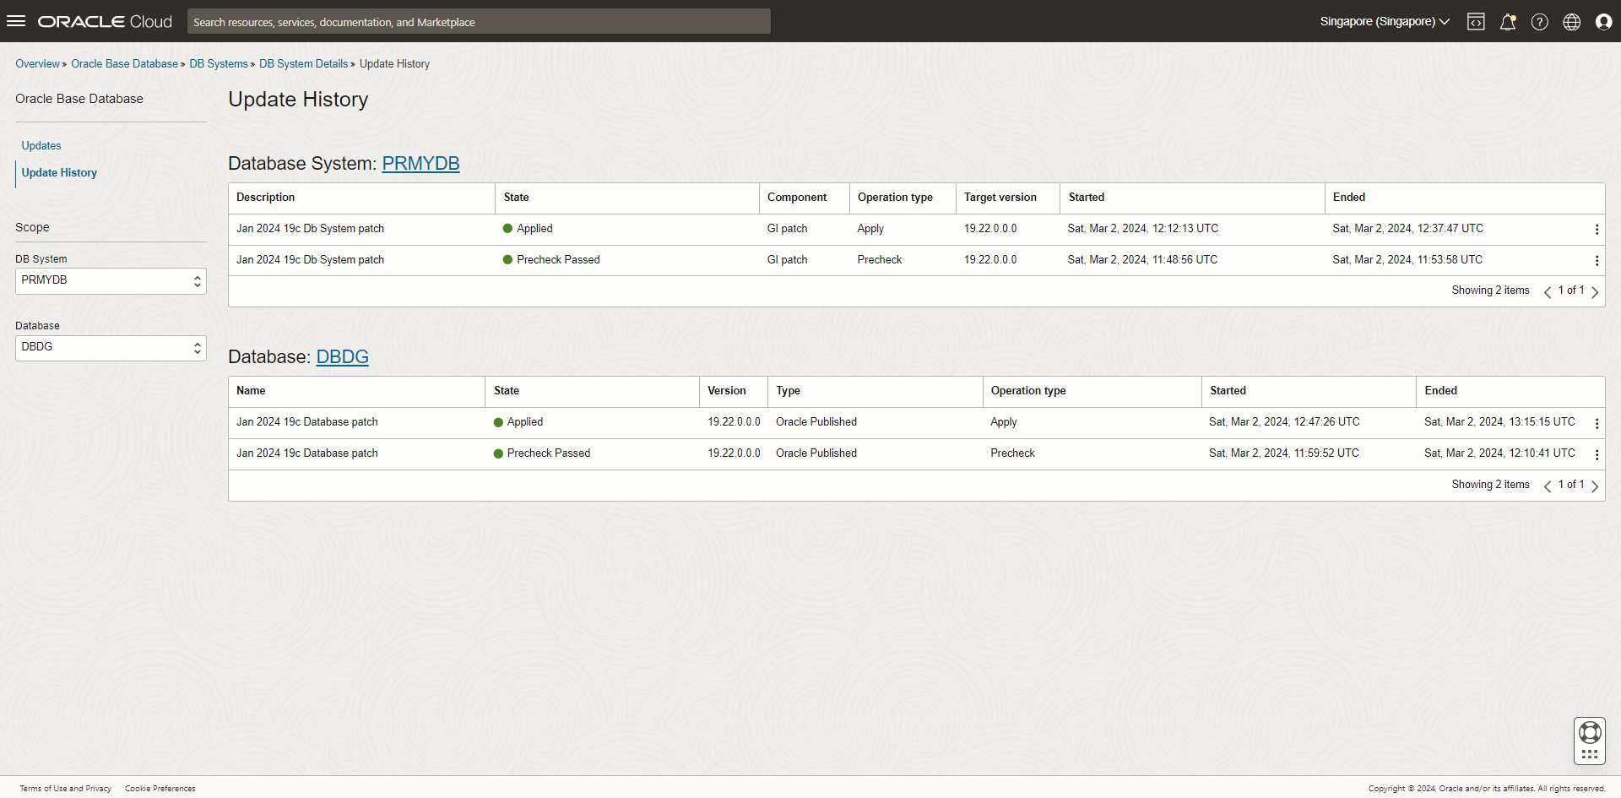
Task: Open the DB System PRMYDB dropdown
Action: pos(111,281)
